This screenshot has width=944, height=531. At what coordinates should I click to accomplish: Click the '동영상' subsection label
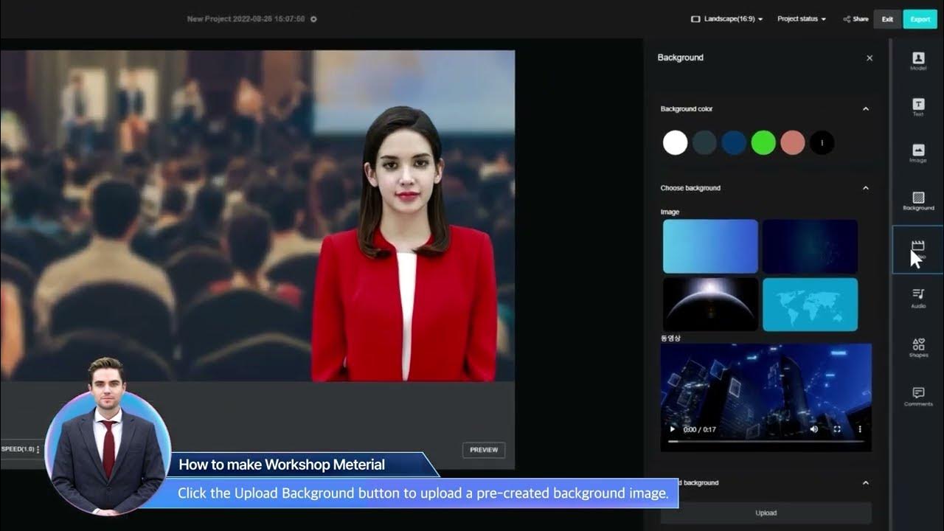click(x=670, y=338)
